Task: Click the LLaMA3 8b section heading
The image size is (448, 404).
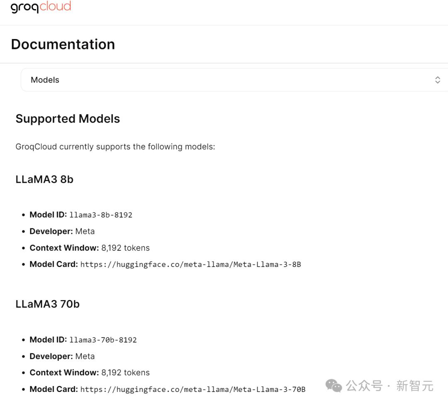Action: pyautogui.click(x=44, y=179)
